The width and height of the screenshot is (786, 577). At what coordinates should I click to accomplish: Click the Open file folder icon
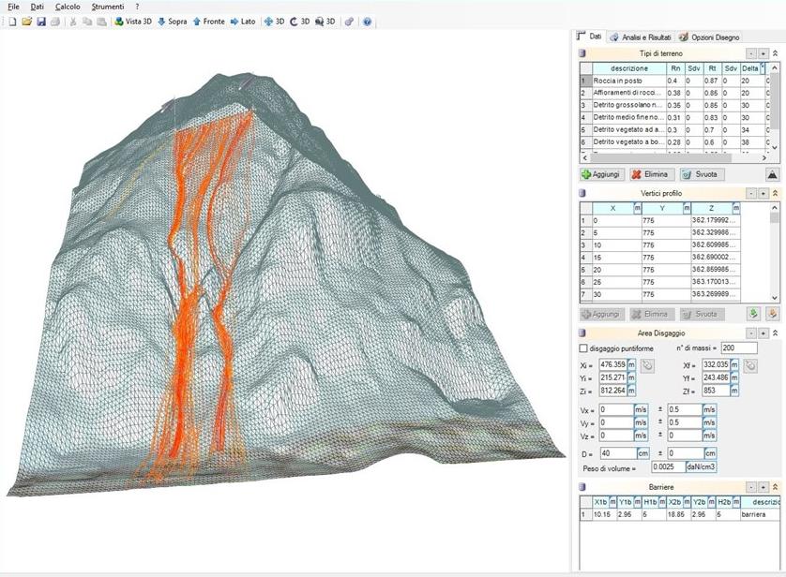tap(26, 22)
